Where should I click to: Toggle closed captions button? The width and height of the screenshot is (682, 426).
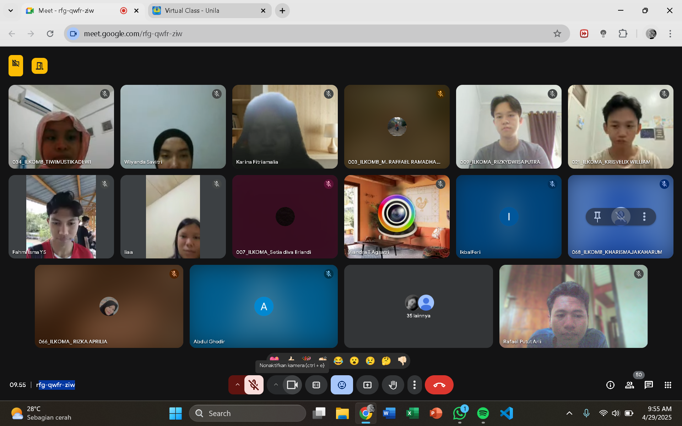(x=316, y=385)
